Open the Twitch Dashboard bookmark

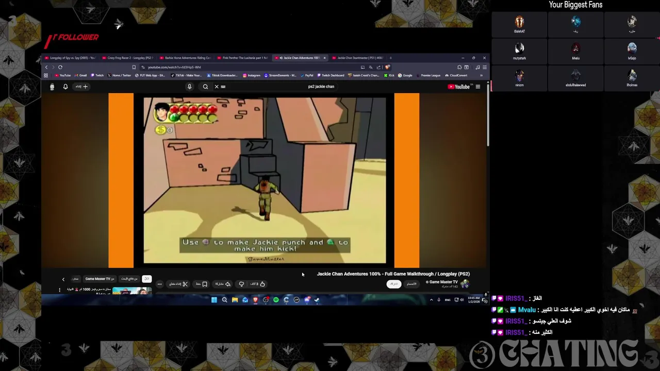(x=331, y=75)
